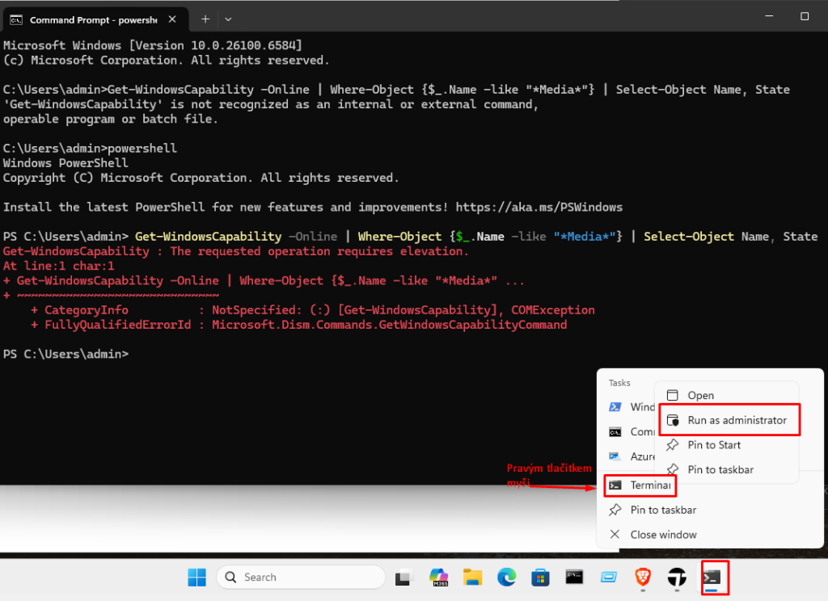Click the "At line:1 char:1" error line
Screen dimensions: 828x601
tap(58, 266)
